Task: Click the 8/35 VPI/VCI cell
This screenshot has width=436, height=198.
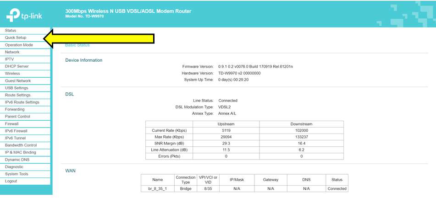Action: click(x=208, y=188)
